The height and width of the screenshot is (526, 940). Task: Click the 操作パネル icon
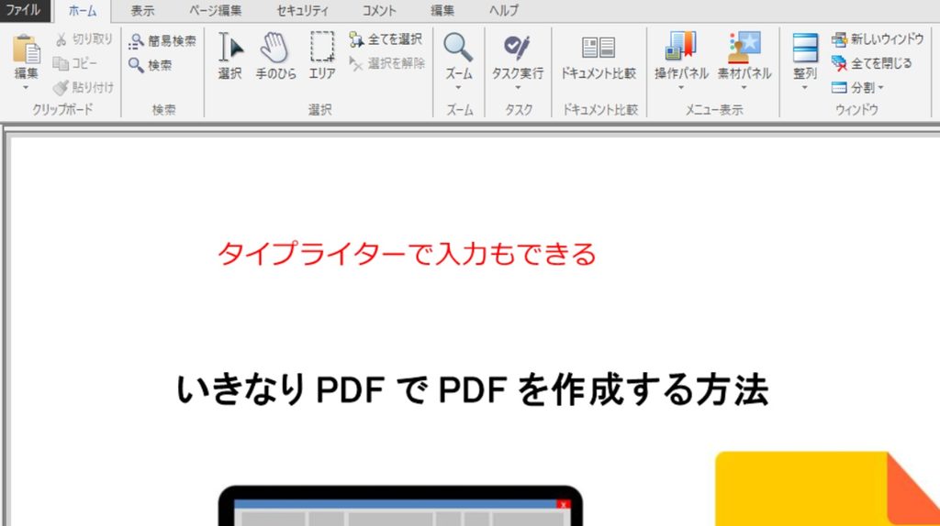coord(681,47)
